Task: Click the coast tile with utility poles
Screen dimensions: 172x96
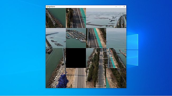Action: pyautogui.click(x=116, y=18)
